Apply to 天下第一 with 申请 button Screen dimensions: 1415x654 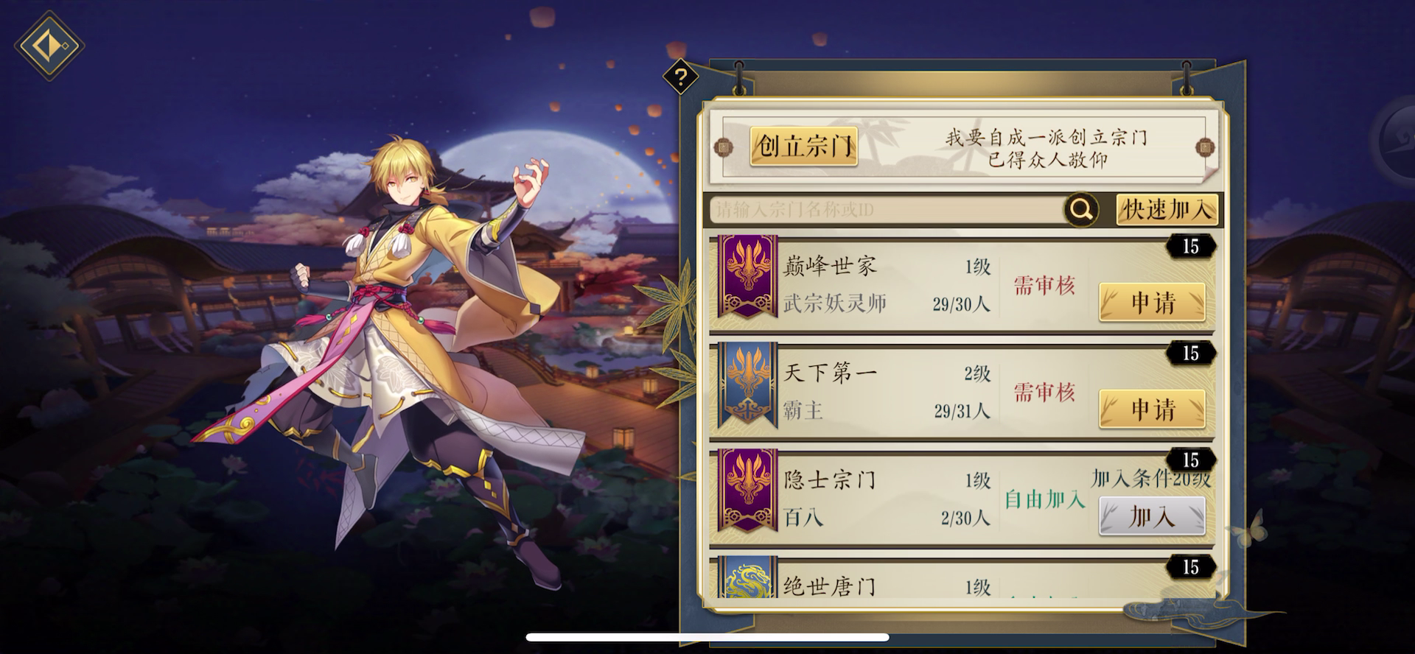point(1153,409)
